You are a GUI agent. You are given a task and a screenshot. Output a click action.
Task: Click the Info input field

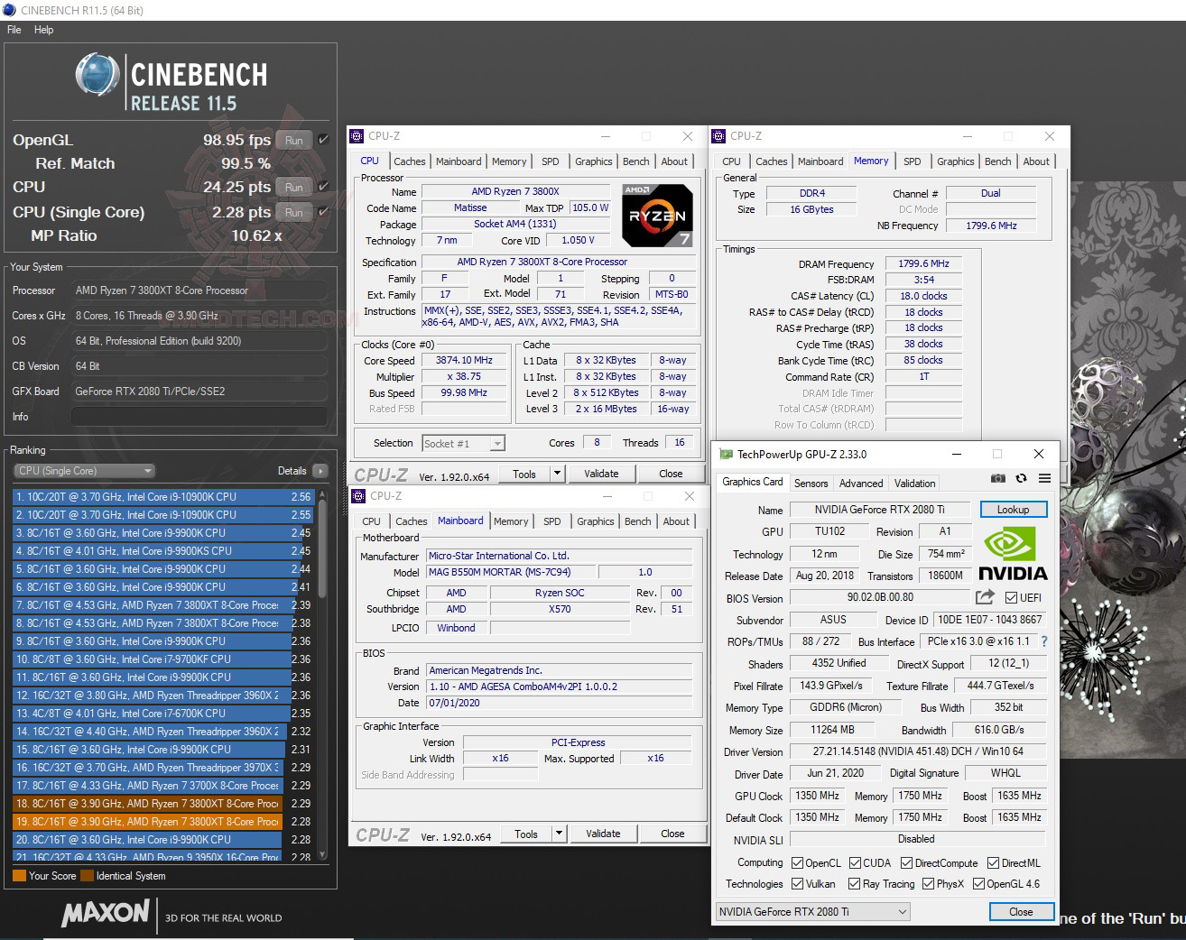199,417
